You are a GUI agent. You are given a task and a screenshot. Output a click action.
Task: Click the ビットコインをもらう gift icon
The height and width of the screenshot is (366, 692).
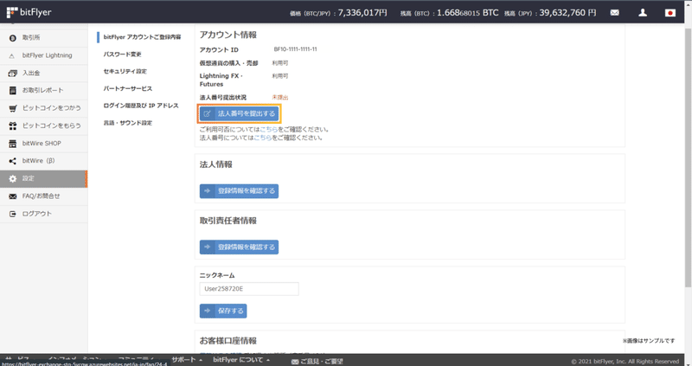click(x=12, y=125)
